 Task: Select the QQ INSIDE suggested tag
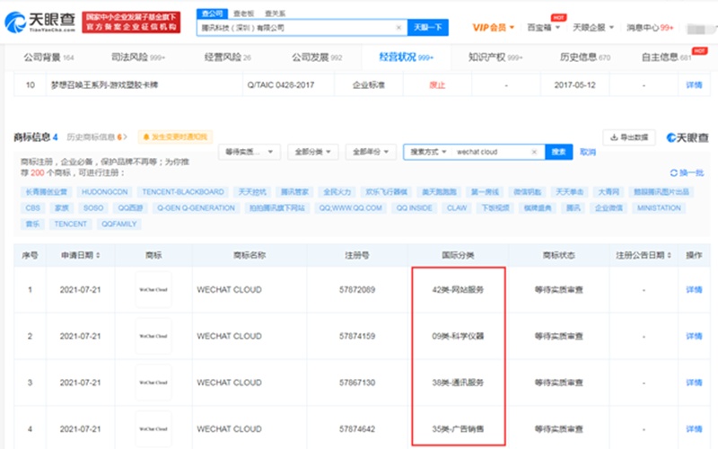pyautogui.click(x=414, y=207)
